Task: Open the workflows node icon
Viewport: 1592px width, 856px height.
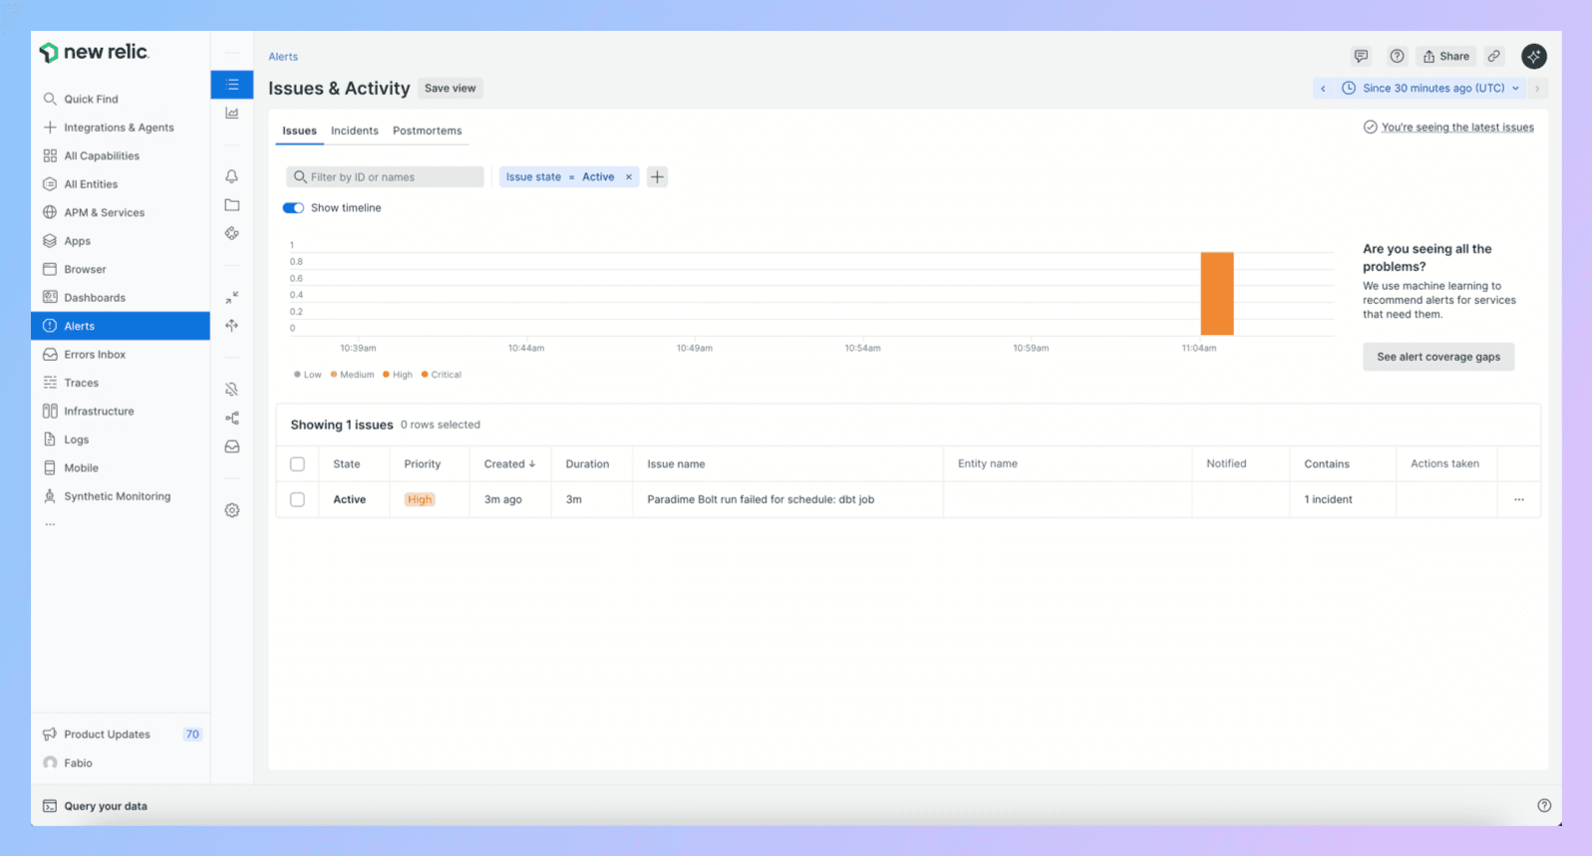Action: pos(232,419)
